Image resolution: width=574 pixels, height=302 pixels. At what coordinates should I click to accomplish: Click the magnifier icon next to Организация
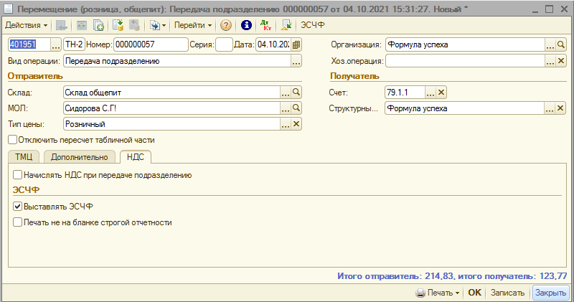click(562, 44)
